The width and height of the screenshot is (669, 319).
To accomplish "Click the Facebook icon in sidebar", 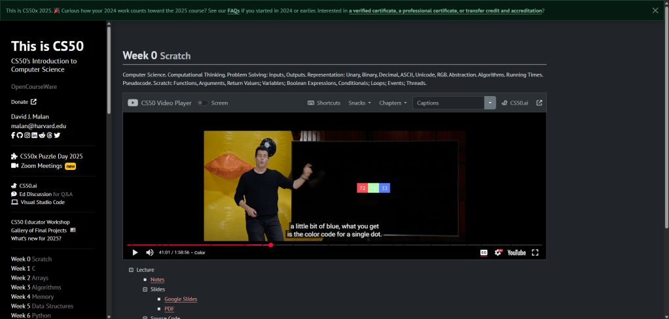I will 13,135.
